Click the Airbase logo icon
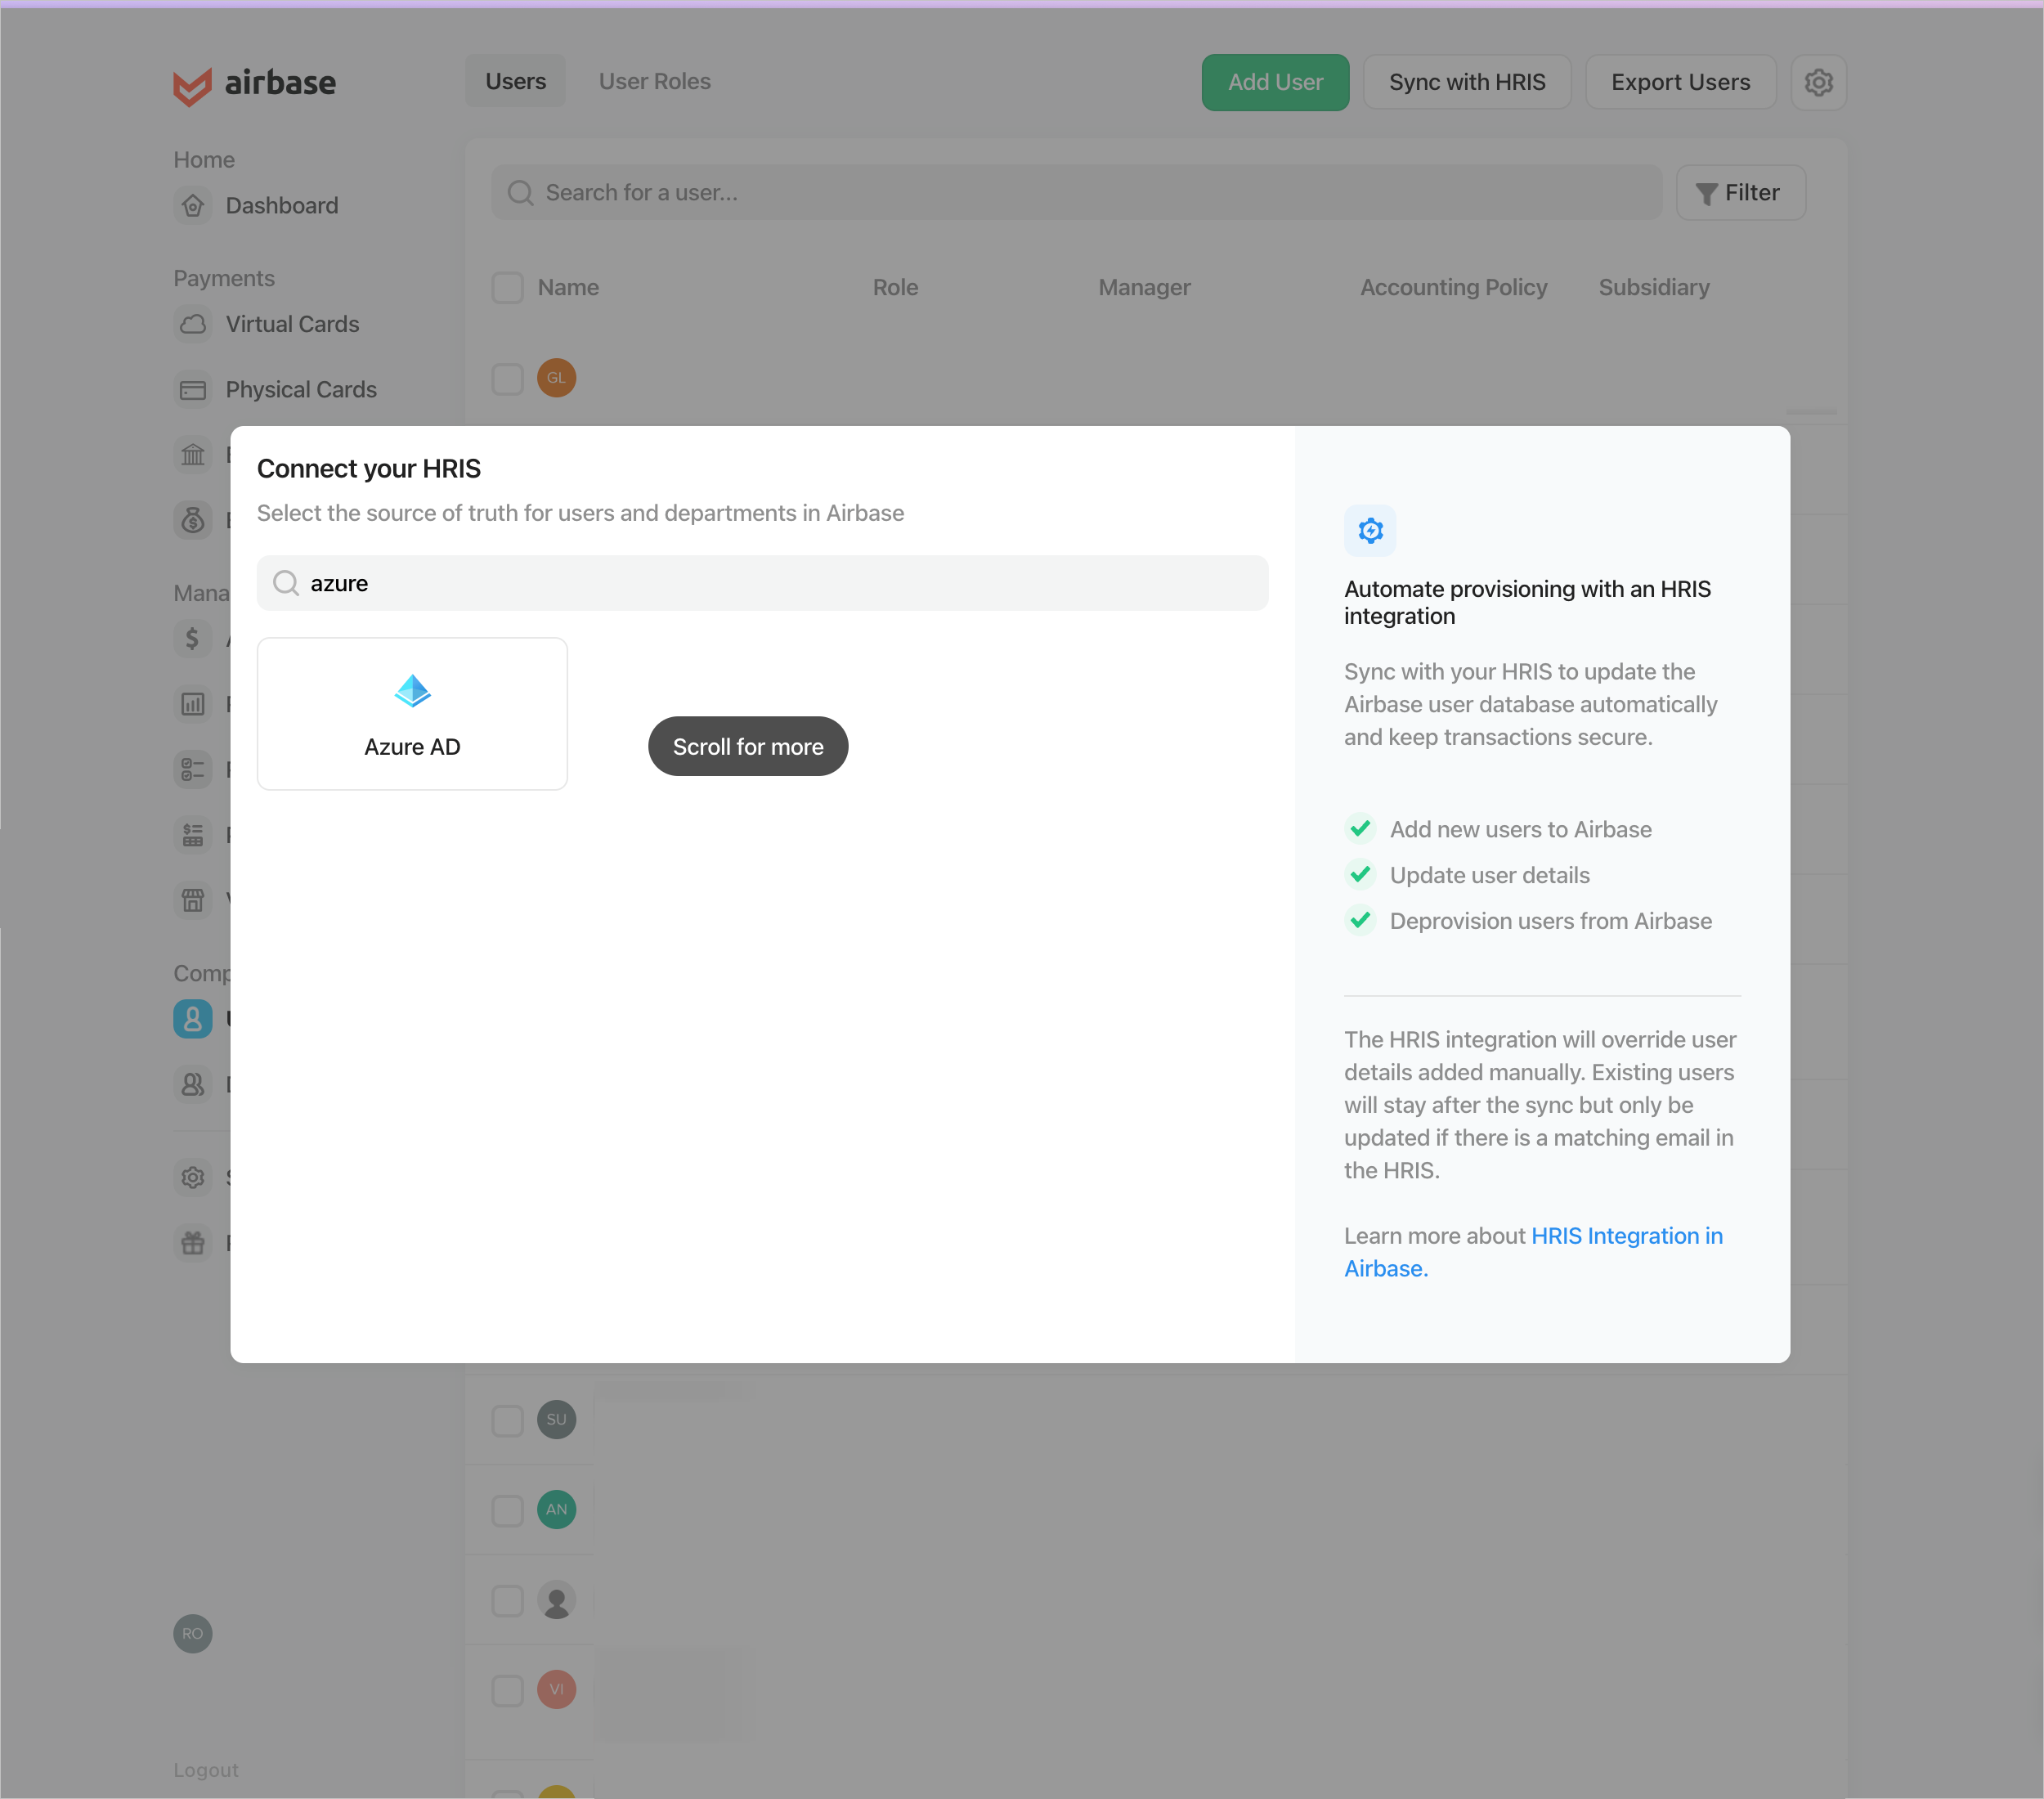The width and height of the screenshot is (2044, 1799). coord(190,83)
